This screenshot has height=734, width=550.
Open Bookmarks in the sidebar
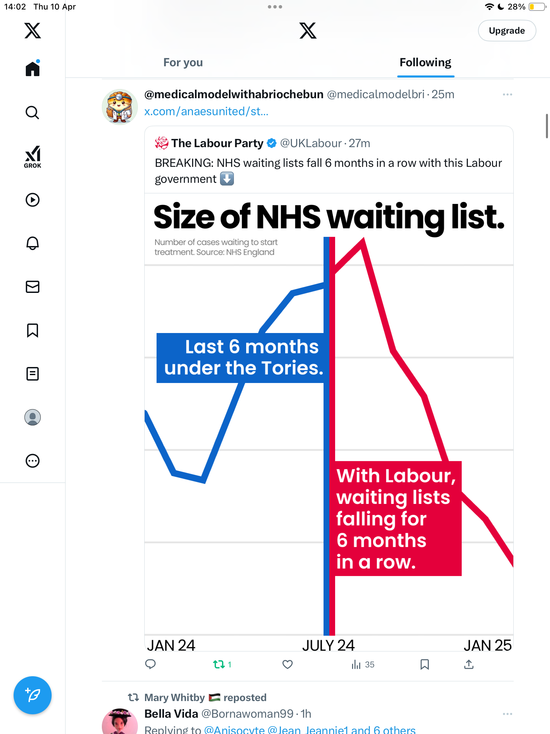click(33, 330)
